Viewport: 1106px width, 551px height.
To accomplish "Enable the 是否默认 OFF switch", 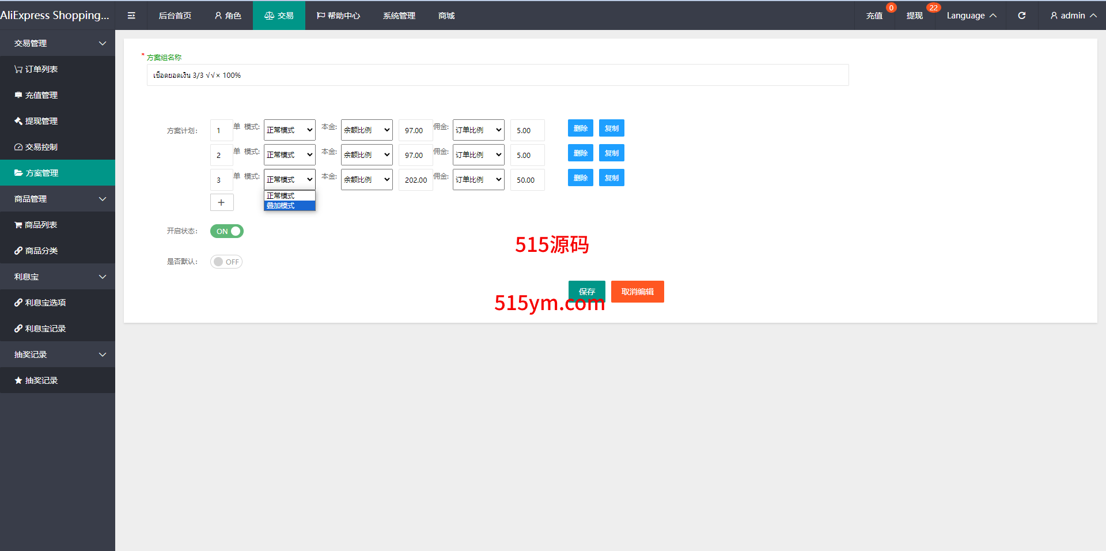I will (x=226, y=262).
